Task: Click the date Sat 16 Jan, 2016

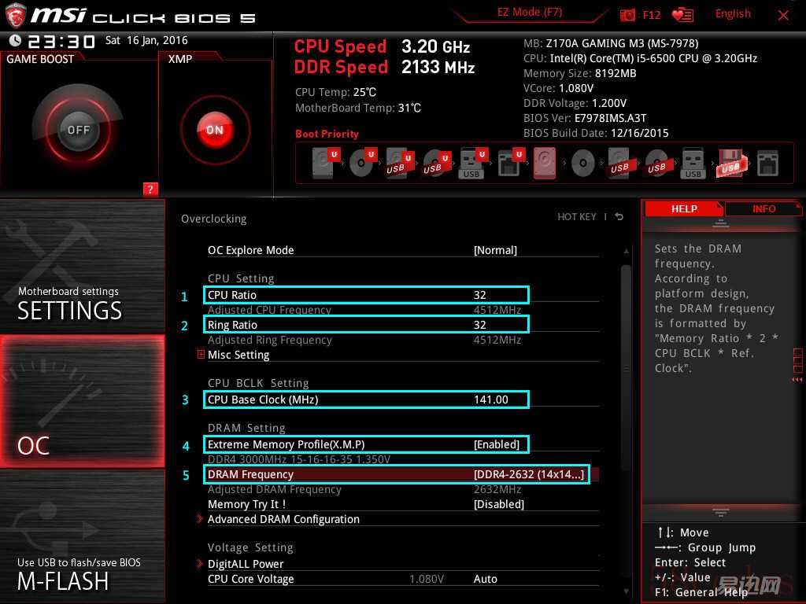Action: pos(146,41)
